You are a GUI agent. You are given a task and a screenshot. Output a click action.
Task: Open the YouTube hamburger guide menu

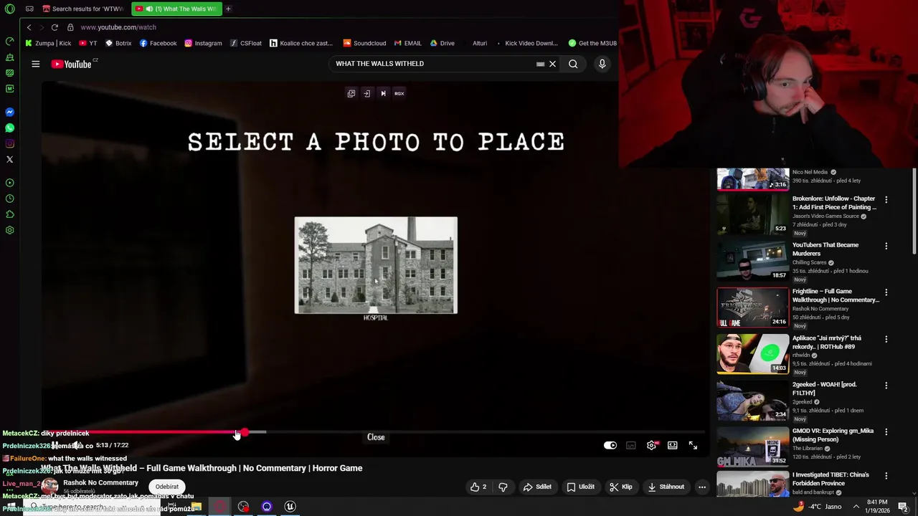point(35,64)
